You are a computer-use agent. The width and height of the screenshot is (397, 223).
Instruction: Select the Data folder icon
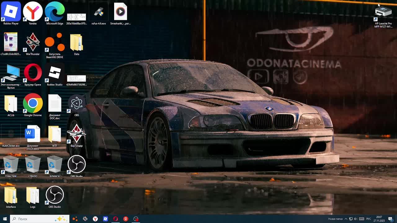coord(76,44)
